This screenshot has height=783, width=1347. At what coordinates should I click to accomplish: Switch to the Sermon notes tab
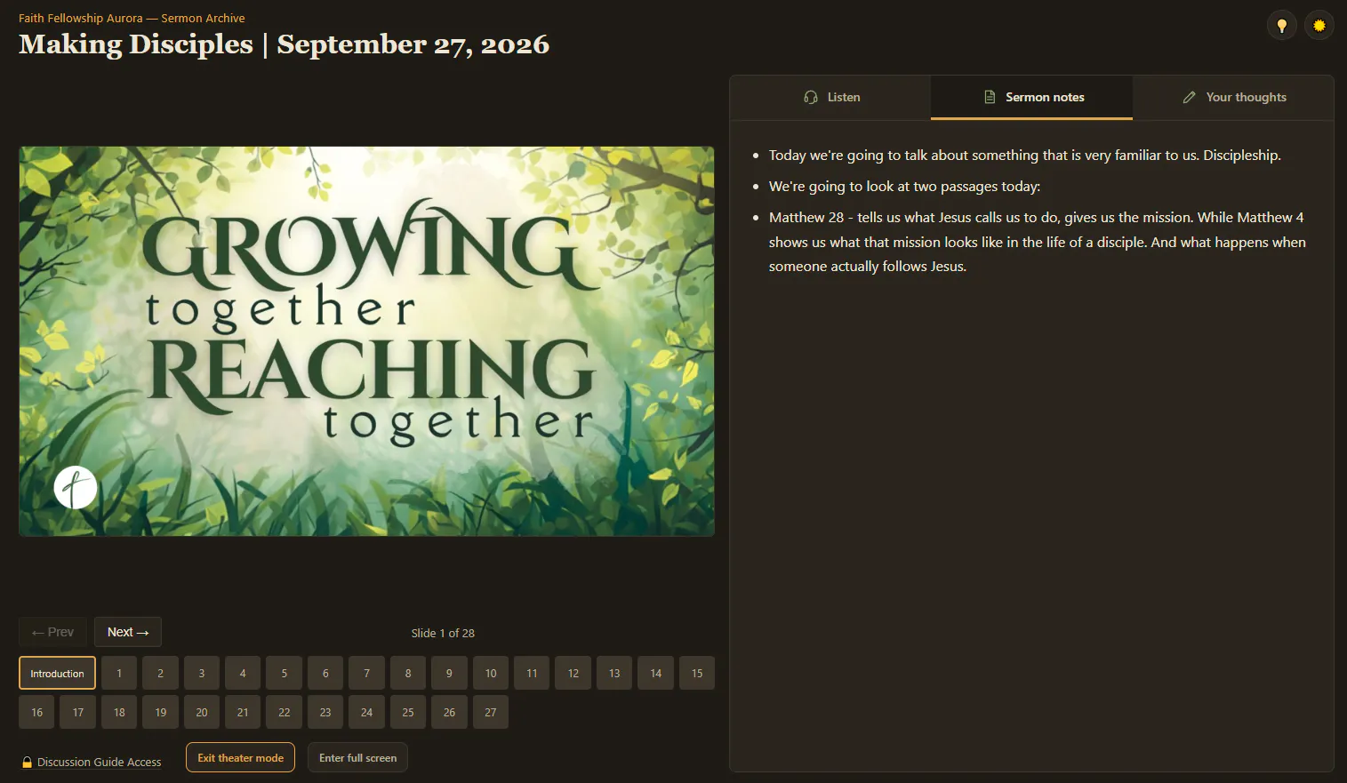[x=1031, y=97]
